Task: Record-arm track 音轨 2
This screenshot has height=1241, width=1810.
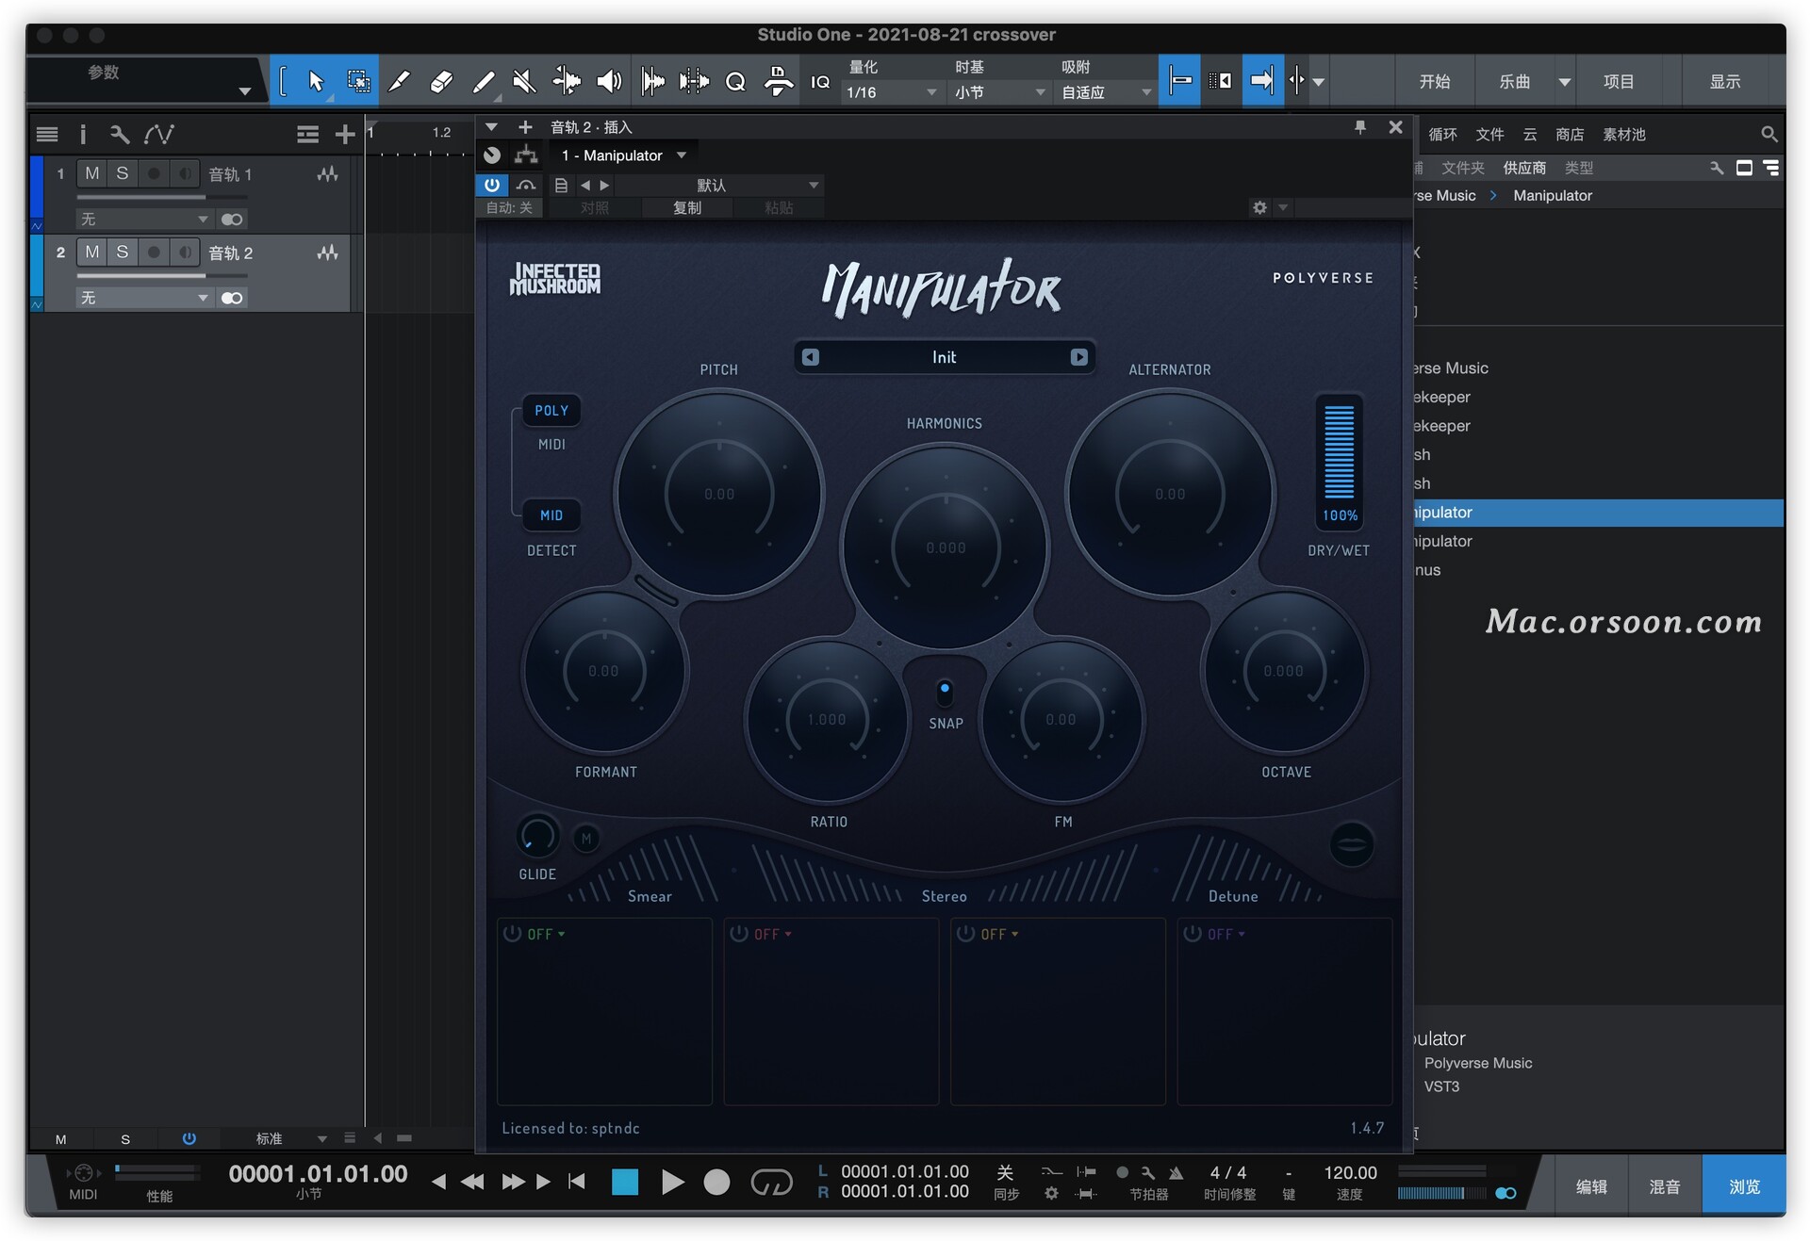Action: [x=154, y=253]
